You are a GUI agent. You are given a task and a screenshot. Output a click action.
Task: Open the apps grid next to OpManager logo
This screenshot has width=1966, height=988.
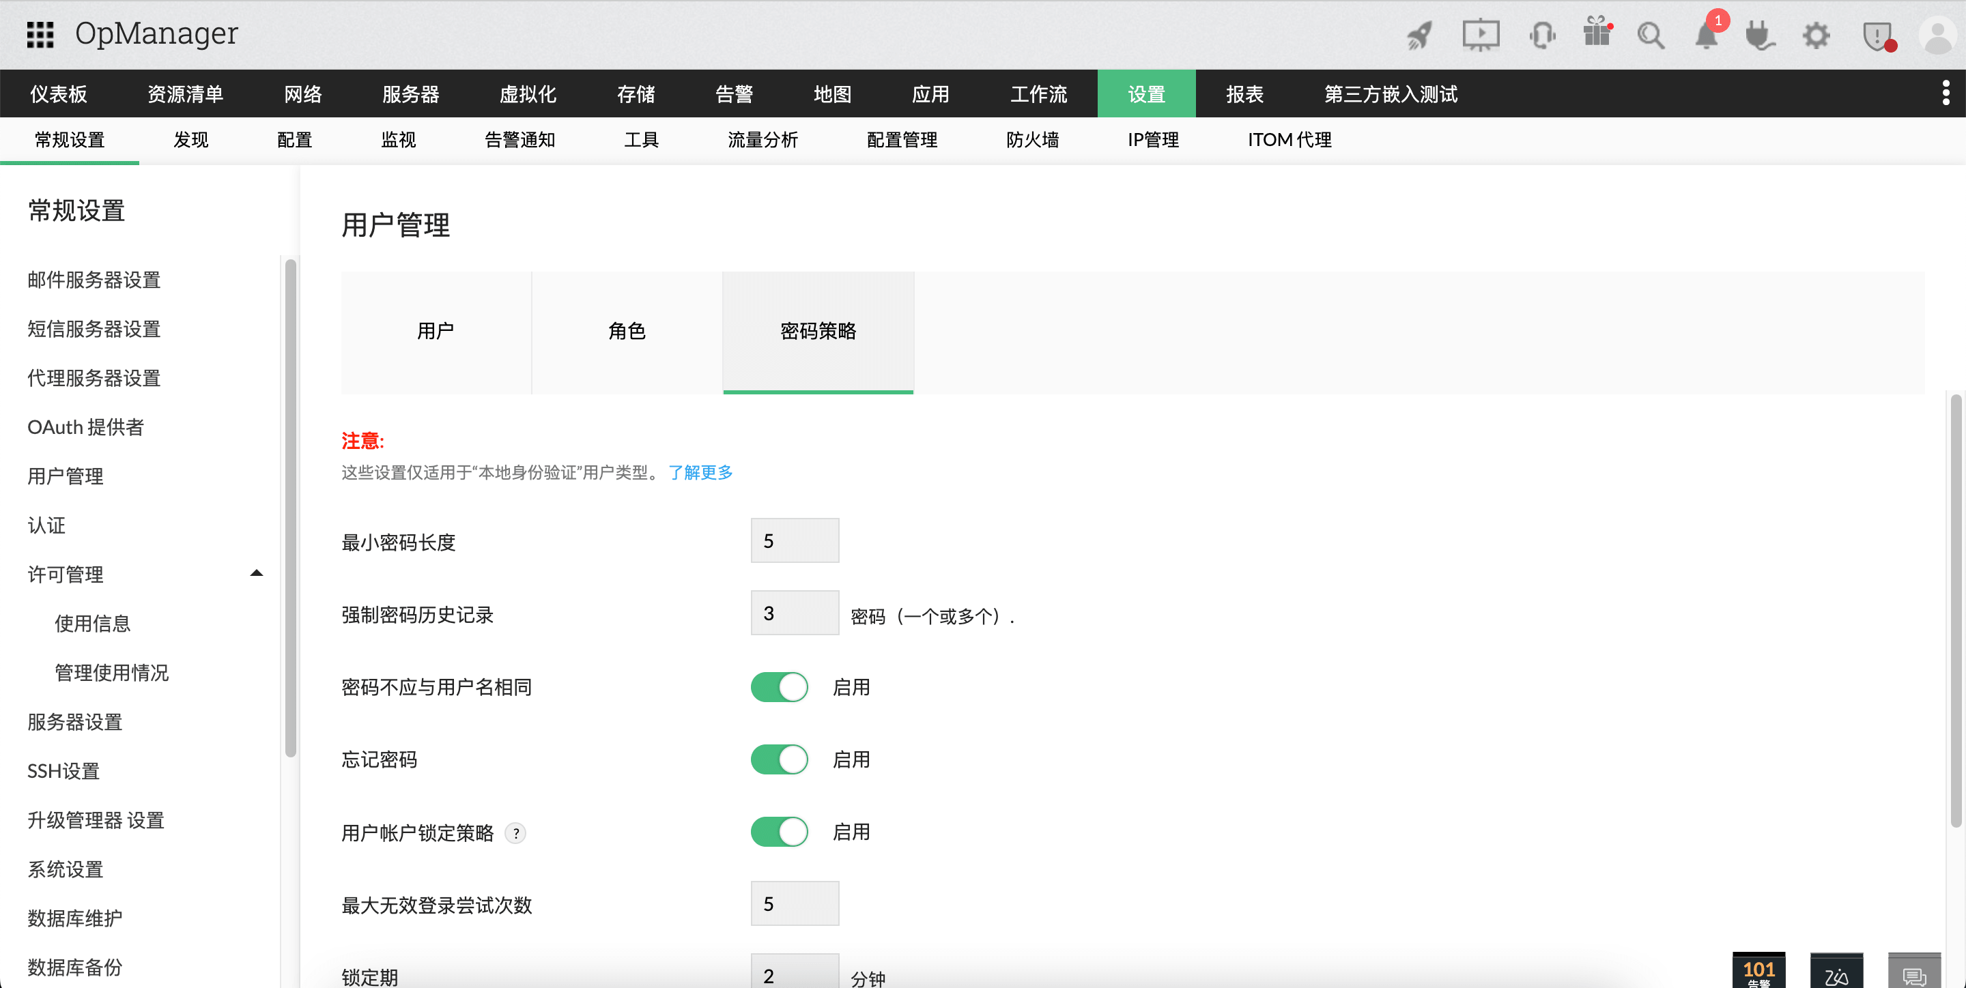pyautogui.click(x=40, y=34)
